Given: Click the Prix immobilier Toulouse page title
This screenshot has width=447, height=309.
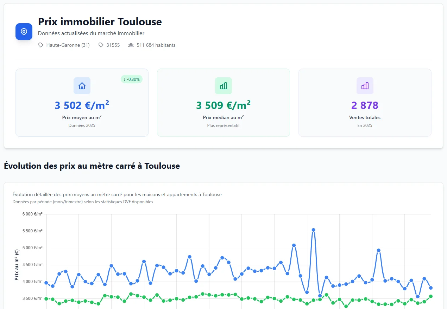Looking at the screenshot, I should [x=100, y=22].
